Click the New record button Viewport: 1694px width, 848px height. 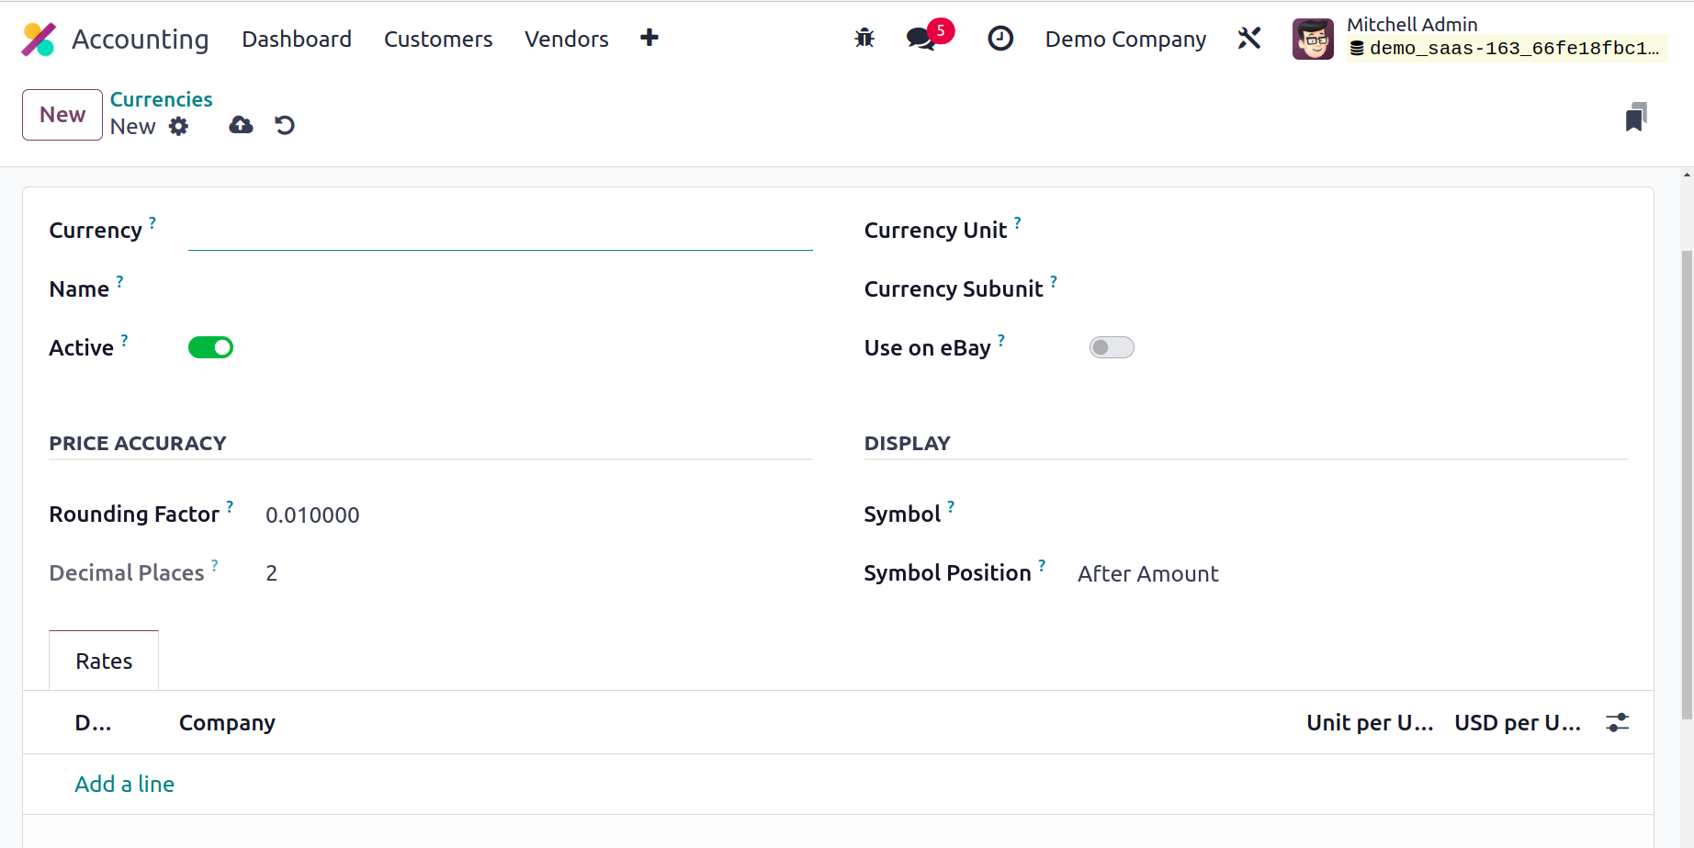(62, 115)
